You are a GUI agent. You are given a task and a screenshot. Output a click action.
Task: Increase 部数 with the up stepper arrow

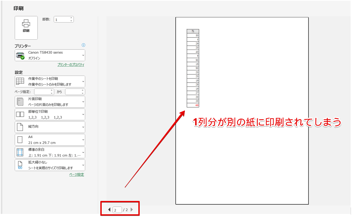(71, 17)
